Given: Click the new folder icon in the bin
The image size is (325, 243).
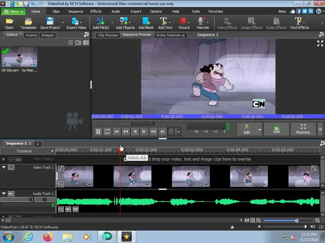Looking at the screenshot, I should [x=78, y=43].
